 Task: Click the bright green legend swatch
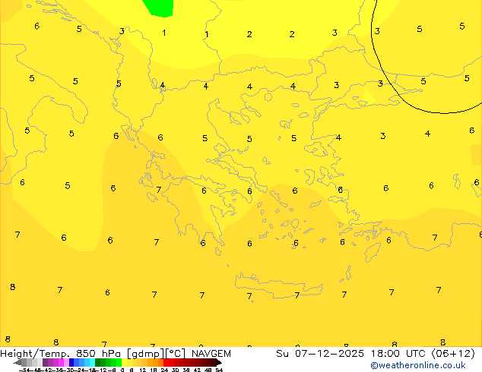119,363
